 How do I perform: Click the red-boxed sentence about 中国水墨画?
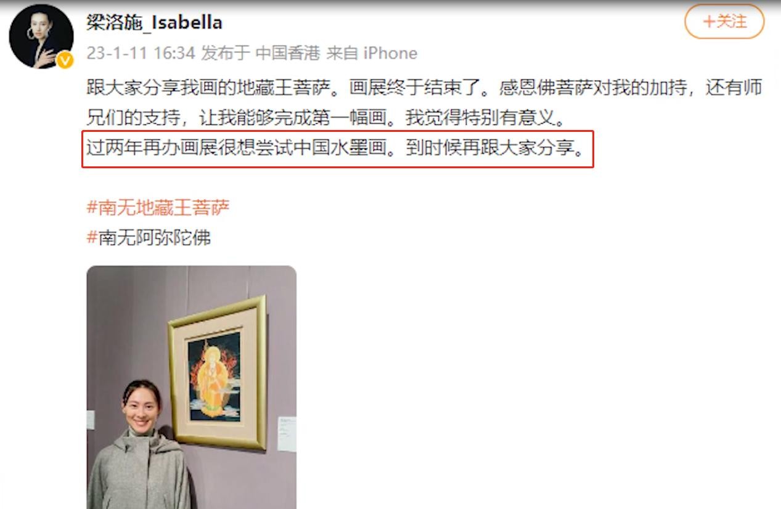[x=338, y=149]
